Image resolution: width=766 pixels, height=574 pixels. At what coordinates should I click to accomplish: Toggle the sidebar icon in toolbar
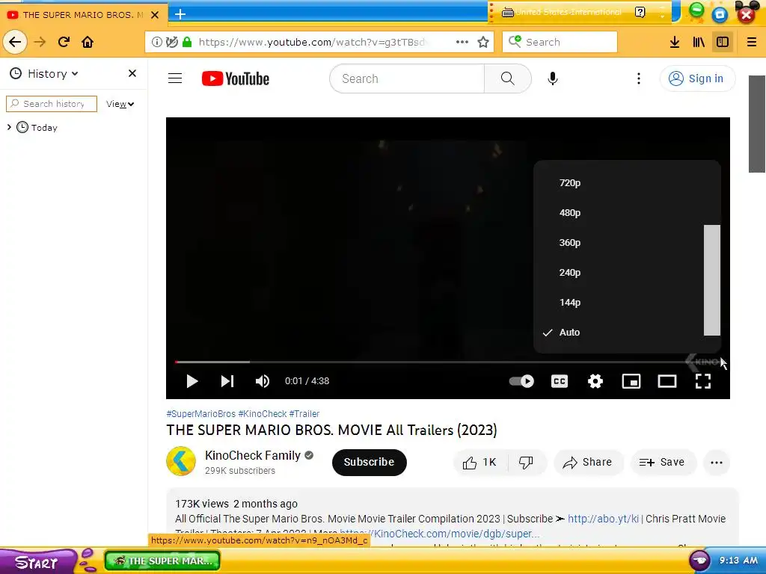(723, 42)
